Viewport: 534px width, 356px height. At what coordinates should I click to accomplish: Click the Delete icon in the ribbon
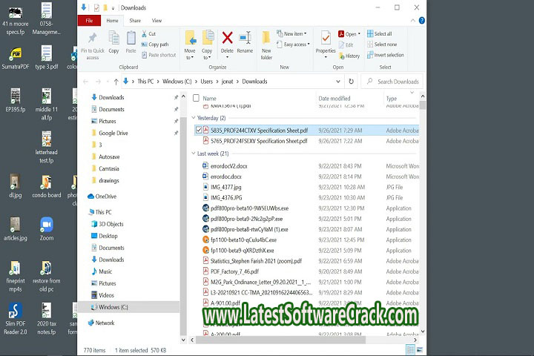(227, 39)
